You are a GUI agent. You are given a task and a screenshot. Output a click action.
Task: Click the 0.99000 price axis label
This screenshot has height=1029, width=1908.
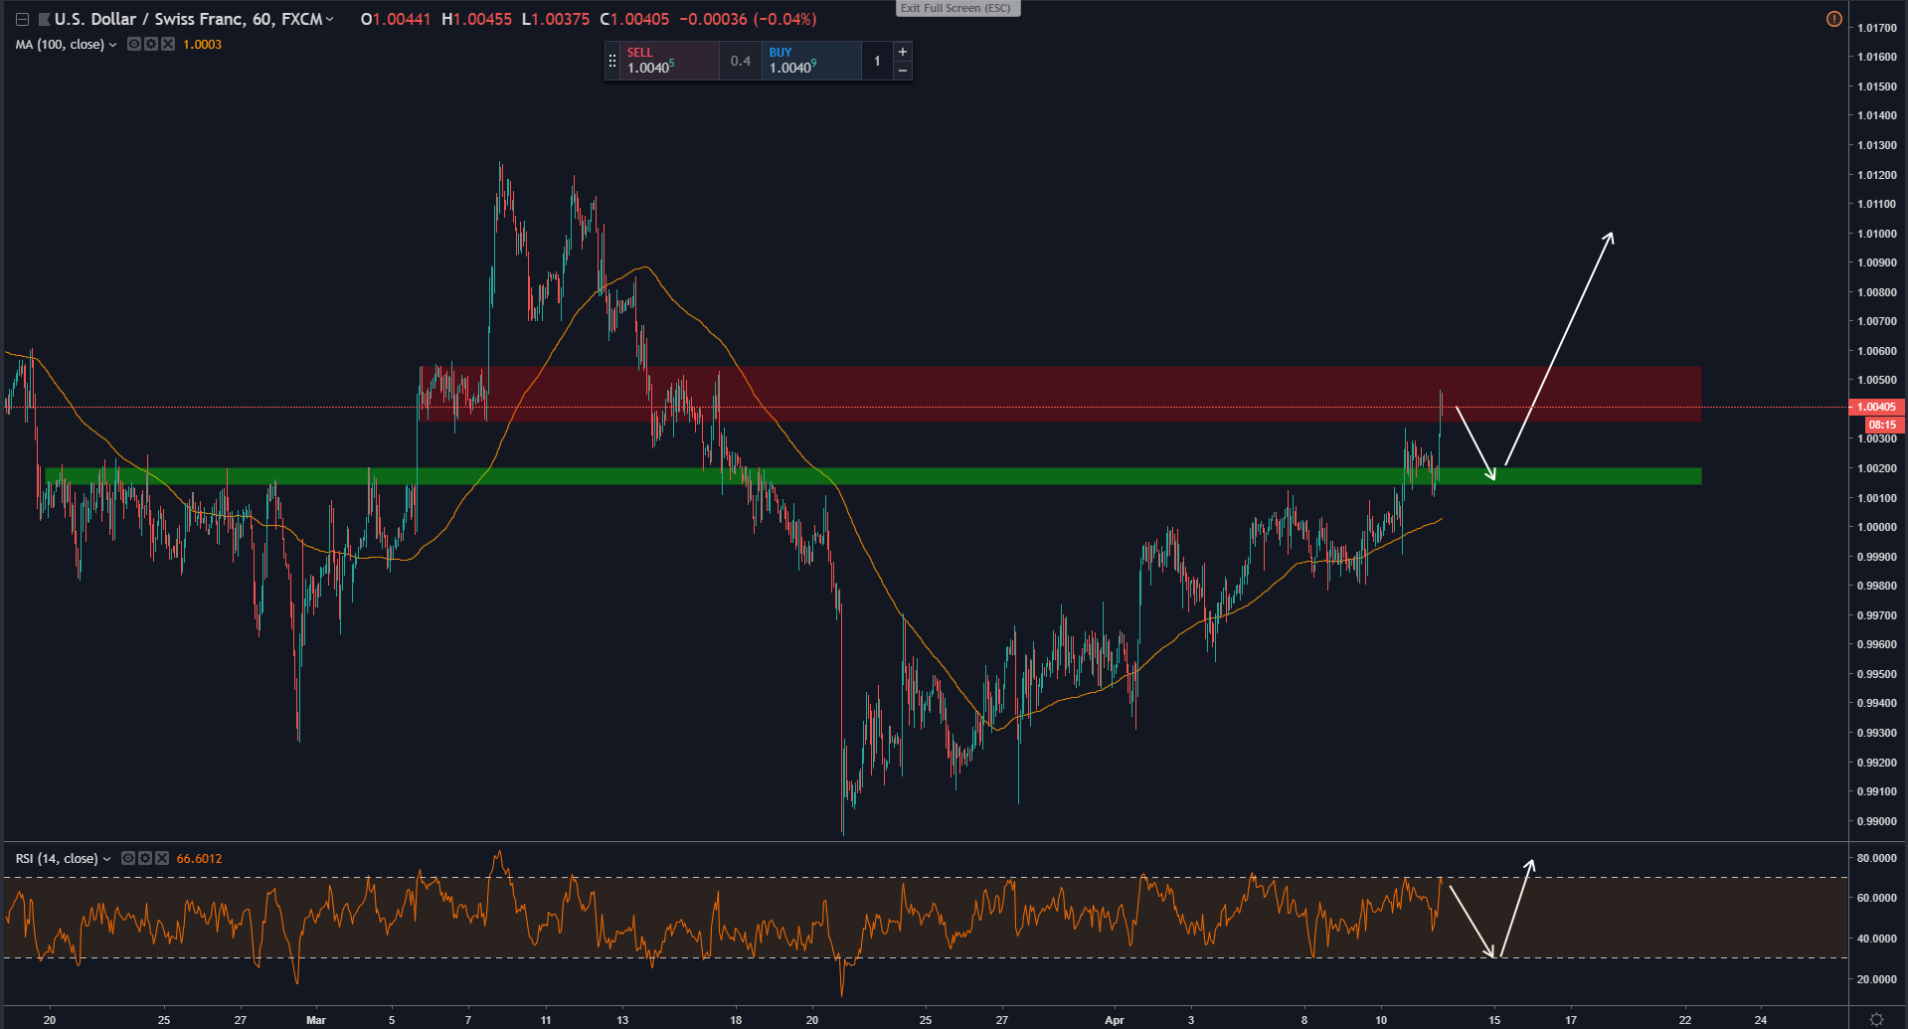(1877, 821)
